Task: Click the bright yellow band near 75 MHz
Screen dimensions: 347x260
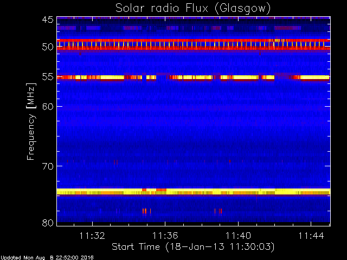Action: (x=194, y=191)
